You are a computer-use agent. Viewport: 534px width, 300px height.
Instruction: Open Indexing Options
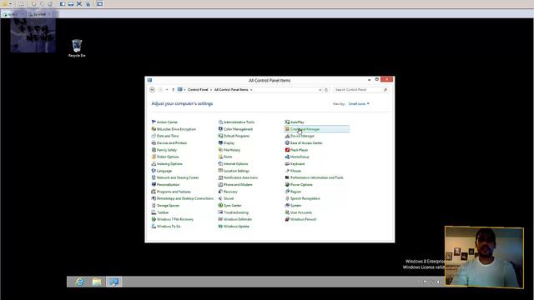pos(167,164)
